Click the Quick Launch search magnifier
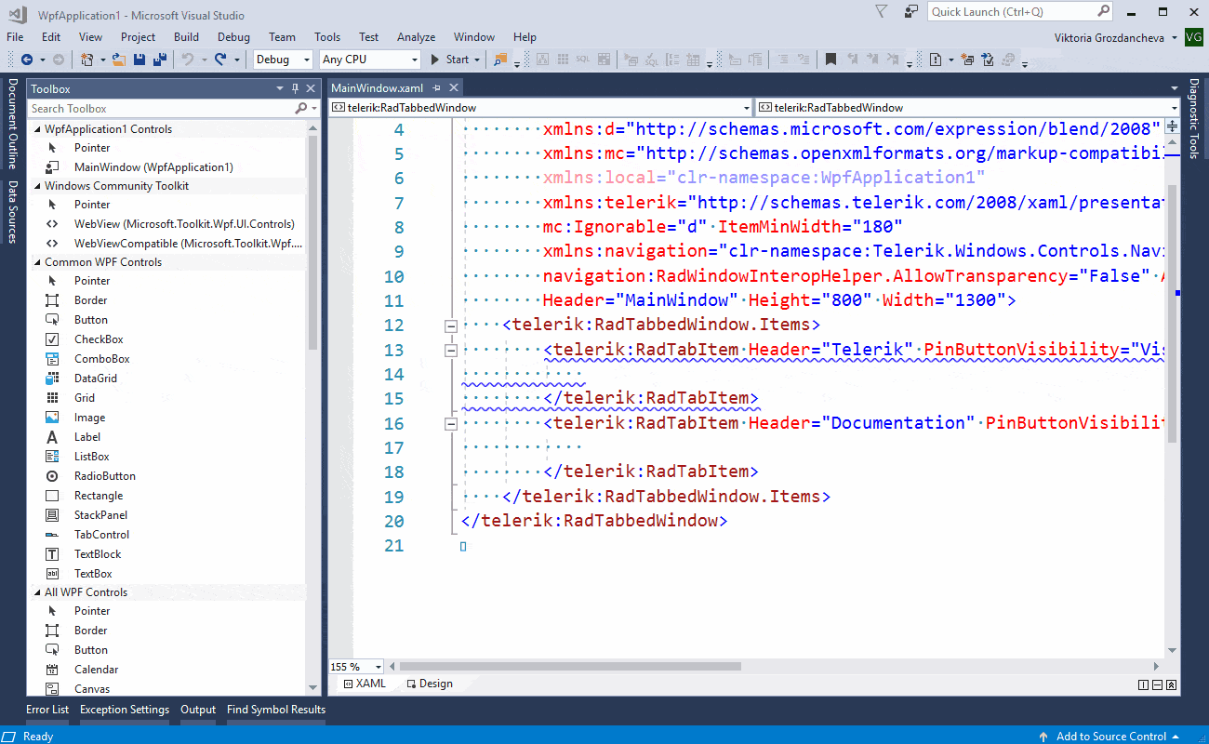1209x744 pixels. tap(1103, 11)
